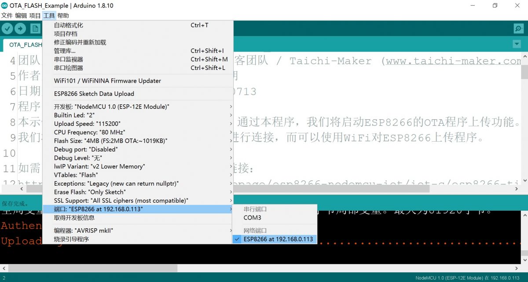
Task: Click the editor's horizontal scrollbar right arrow
Action: coord(516,188)
